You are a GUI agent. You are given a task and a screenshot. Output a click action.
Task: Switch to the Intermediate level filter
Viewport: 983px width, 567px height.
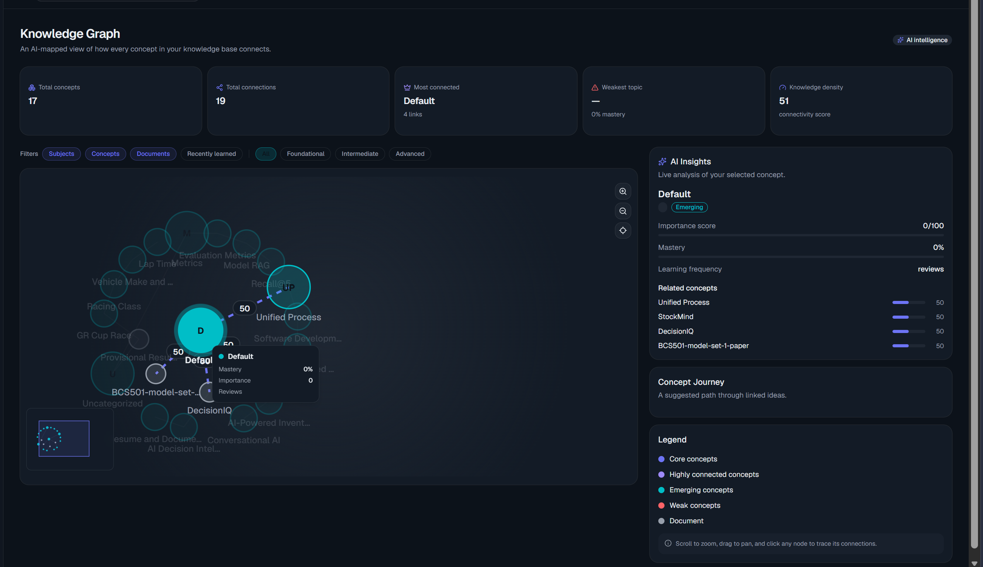[x=360, y=154]
